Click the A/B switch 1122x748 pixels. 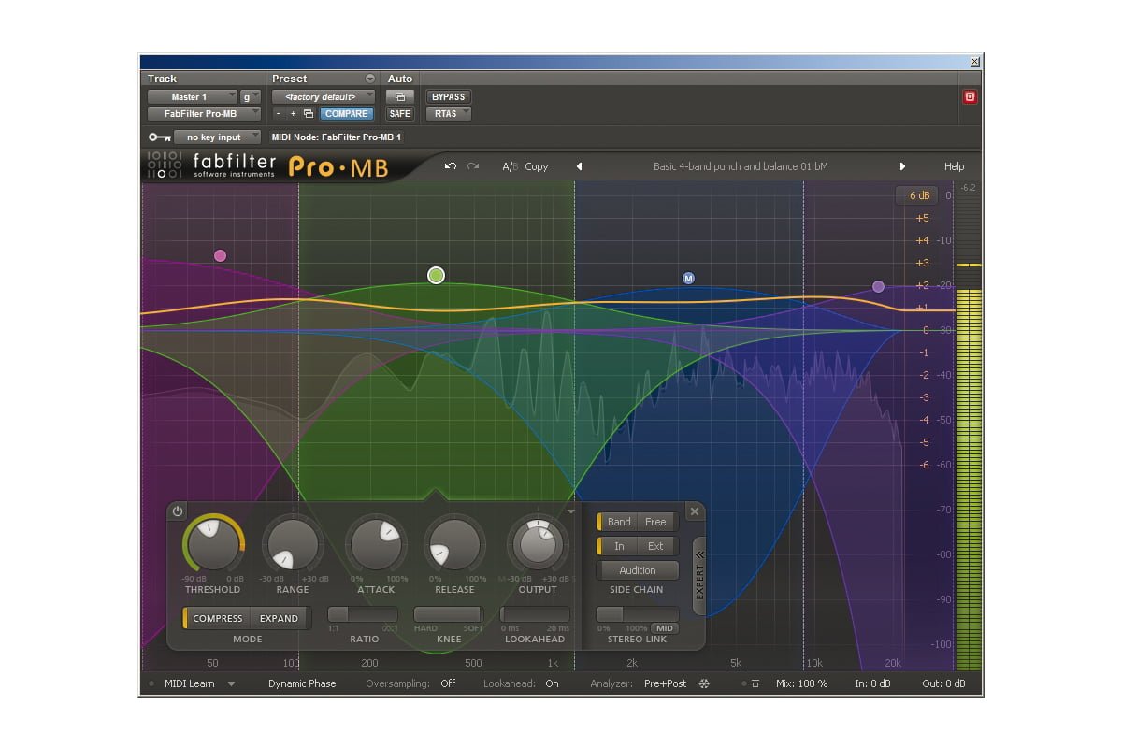[x=510, y=166]
